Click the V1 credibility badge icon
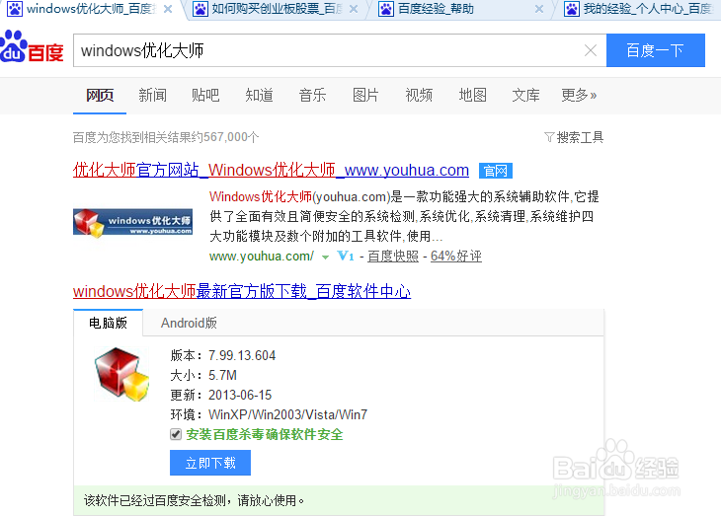The image size is (721, 516). (x=346, y=256)
